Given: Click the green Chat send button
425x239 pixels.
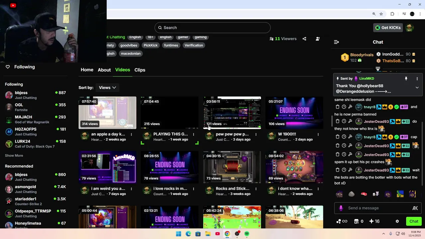Looking at the screenshot, I should click(414, 221).
